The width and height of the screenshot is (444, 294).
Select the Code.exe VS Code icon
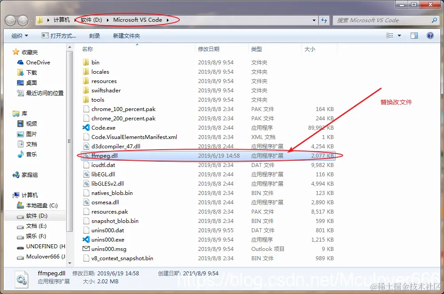point(86,127)
